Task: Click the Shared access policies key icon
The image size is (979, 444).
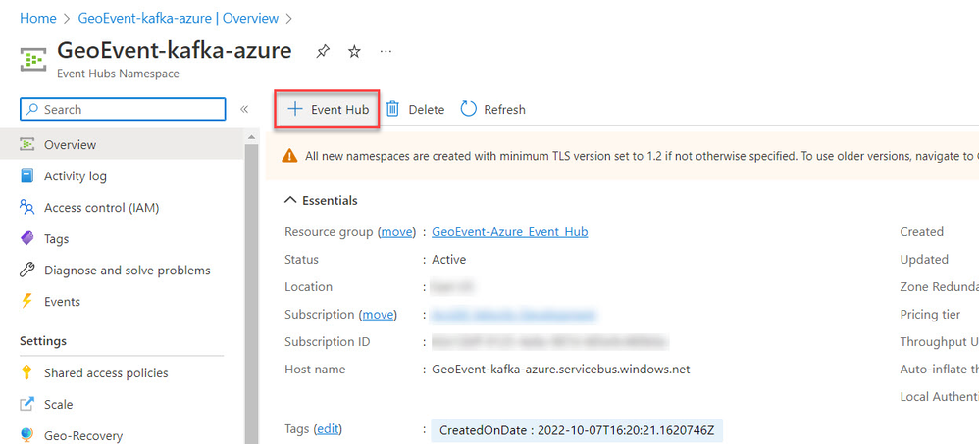Action: coord(27,372)
